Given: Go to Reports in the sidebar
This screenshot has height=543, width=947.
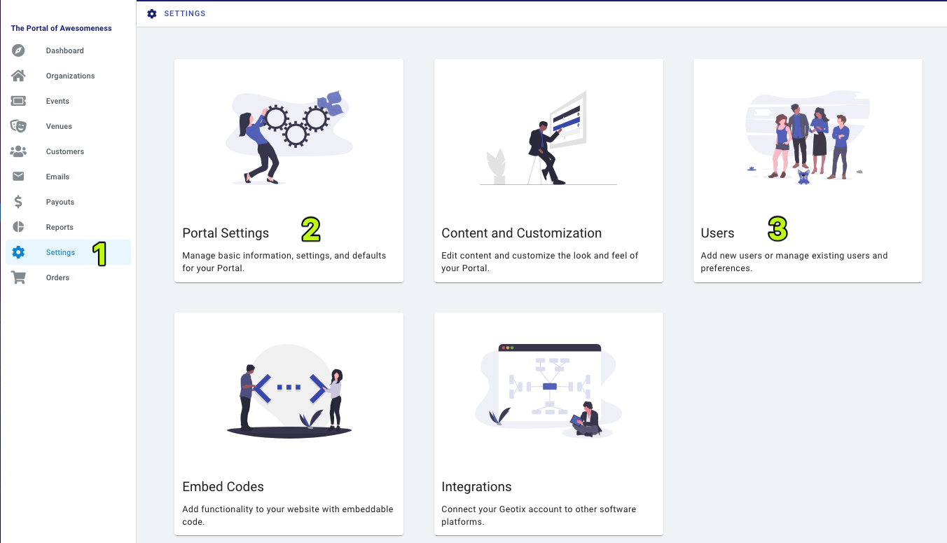Looking at the screenshot, I should (x=68, y=227).
